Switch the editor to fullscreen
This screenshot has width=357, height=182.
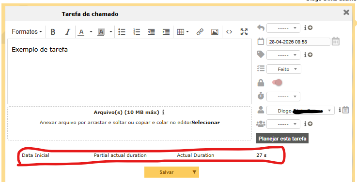(x=244, y=32)
